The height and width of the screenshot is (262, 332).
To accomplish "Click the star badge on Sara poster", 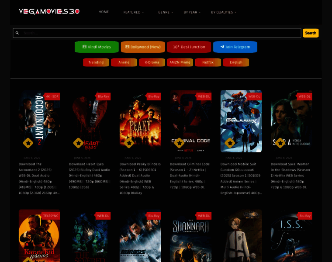I will (x=280, y=143).
